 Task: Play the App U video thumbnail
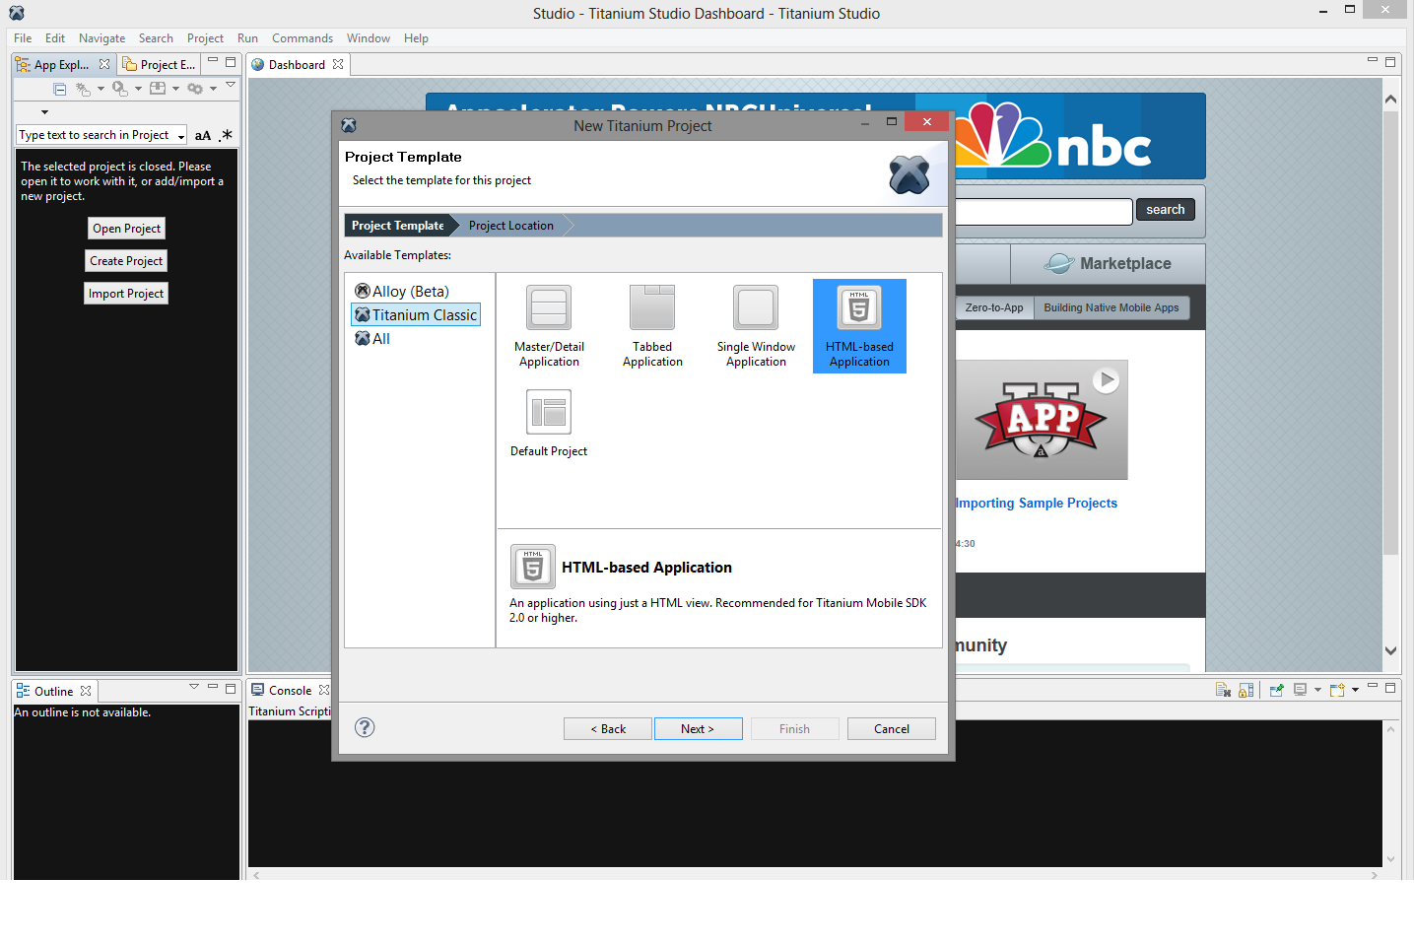[x=1042, y=420]
